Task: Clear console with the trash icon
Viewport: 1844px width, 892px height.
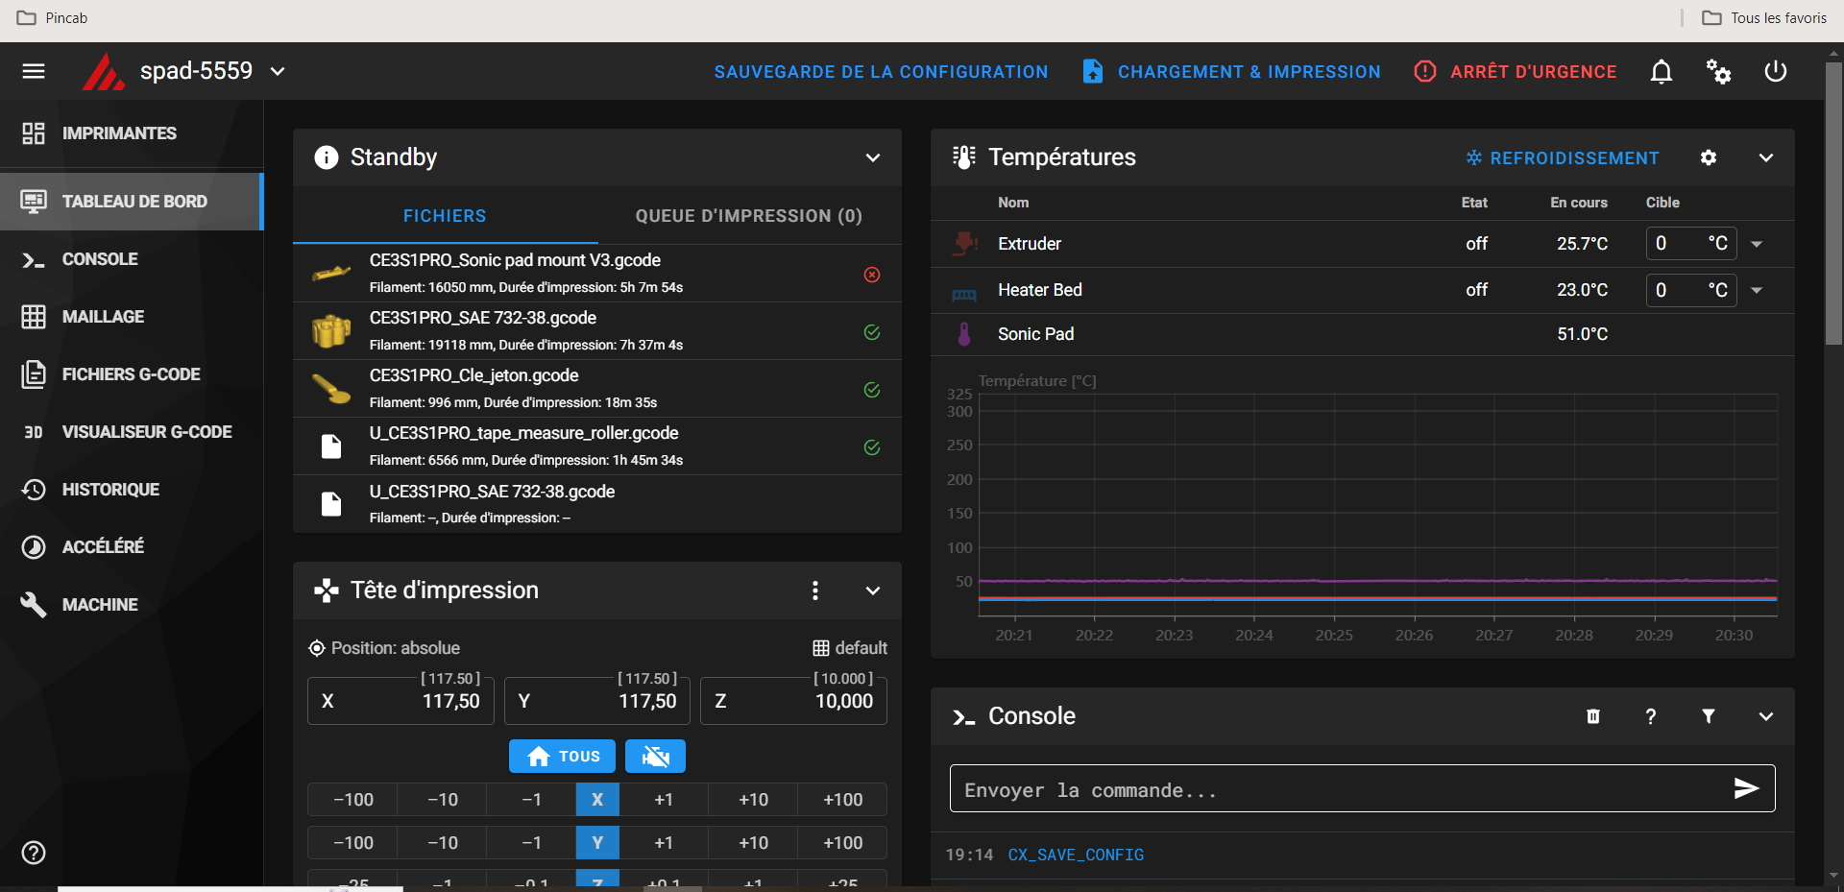Action: tap(1593, 716)
